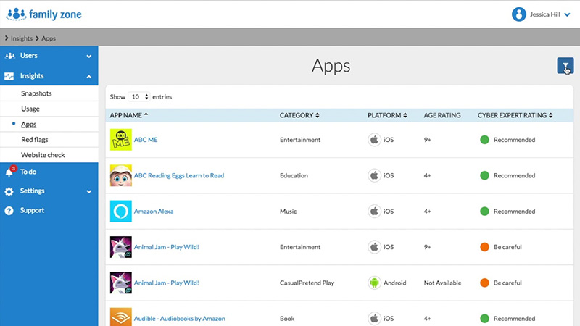Image resolution: width=580 pixels, height=326 pixels.
Task: Click the ABC Reading Eggs app icon
Action: (120, 175)
